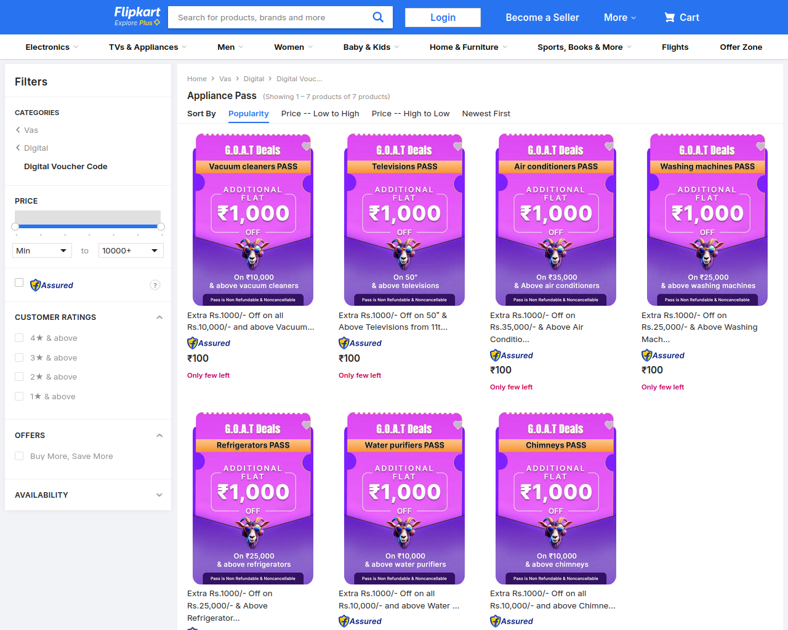Click Assured badge under Washing machines pass
788x630 pixels.
coord(663,355)
